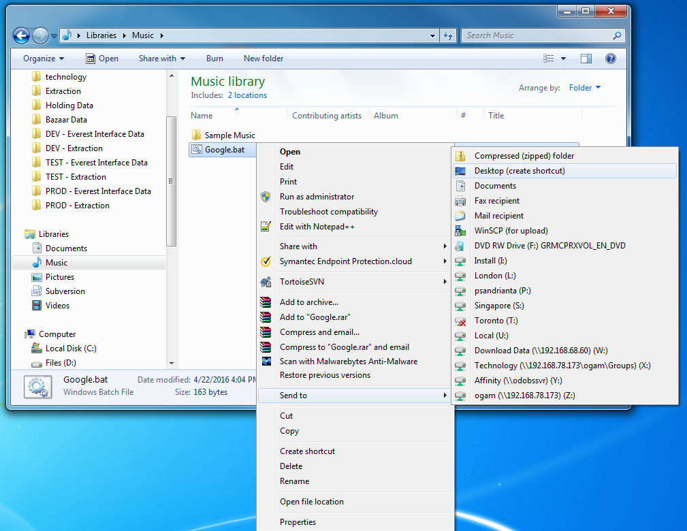687x531 pixels.
Task: Select Videos library in sidebar
Action: (x=57, y=306)
